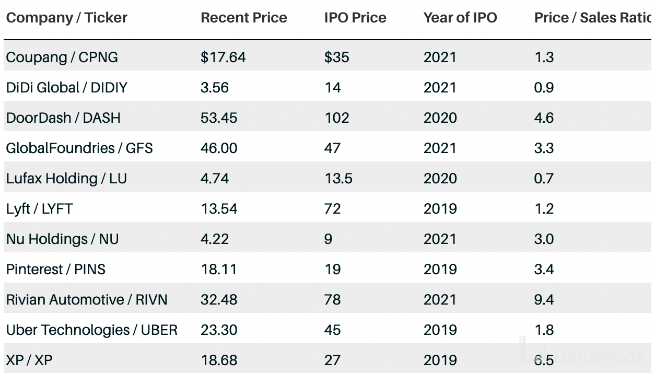
Task: Select the DoorDash / DASH row label
Action: tap(63, 118)
